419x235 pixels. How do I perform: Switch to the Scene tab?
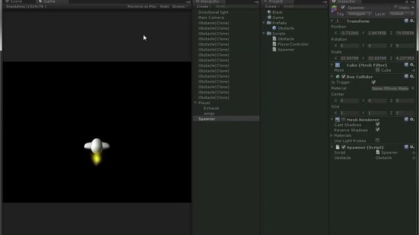click(14, 1)
